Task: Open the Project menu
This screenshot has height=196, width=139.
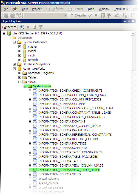Action: (x=37, y=9)
